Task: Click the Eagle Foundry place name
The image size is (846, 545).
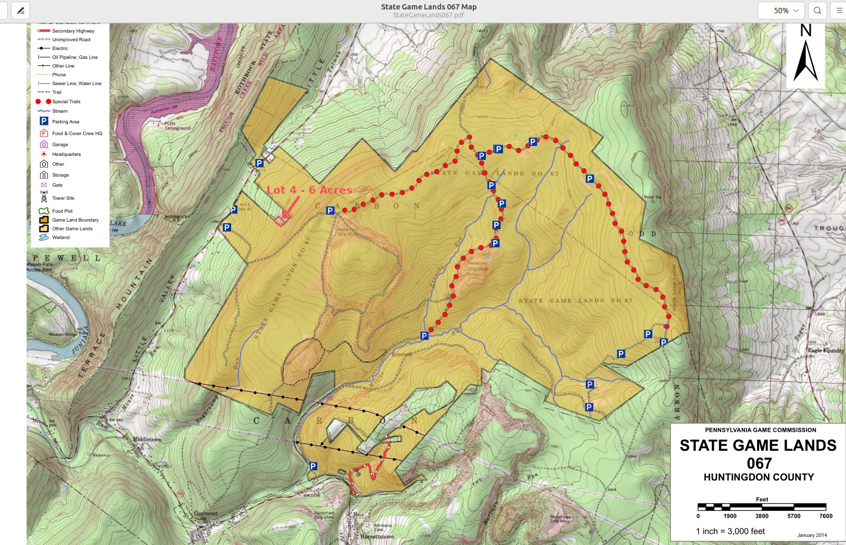Action: point(825,350)
